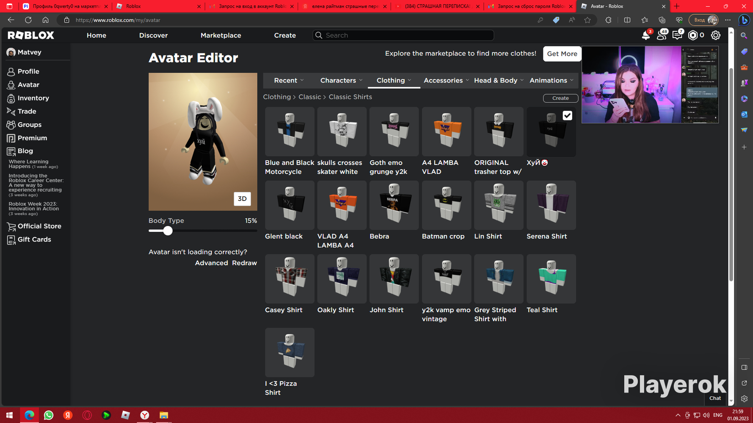Go to Avatar in the sidebar
753x423 pixels.
[x=28, y=85]
